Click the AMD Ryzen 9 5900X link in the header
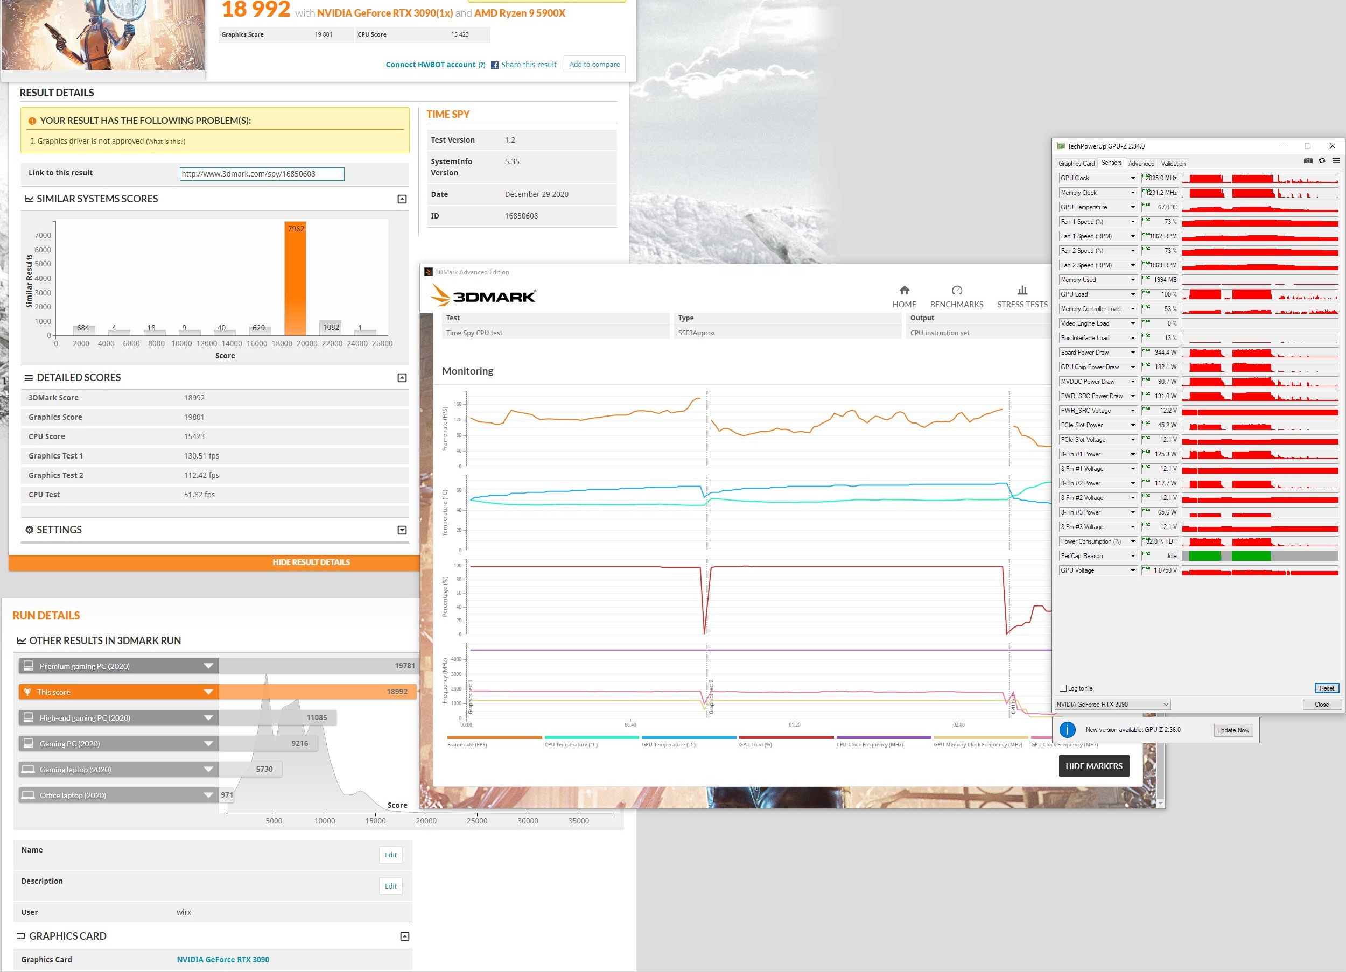 pos(520,13)
